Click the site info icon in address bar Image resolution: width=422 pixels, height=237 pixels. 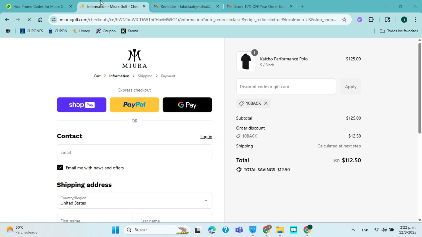54,20
